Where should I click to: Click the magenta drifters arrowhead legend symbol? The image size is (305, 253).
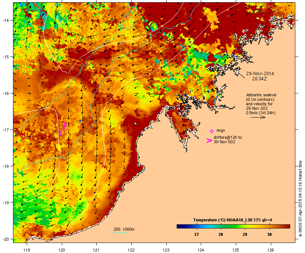pyautogui.click(x=209, y=141)
